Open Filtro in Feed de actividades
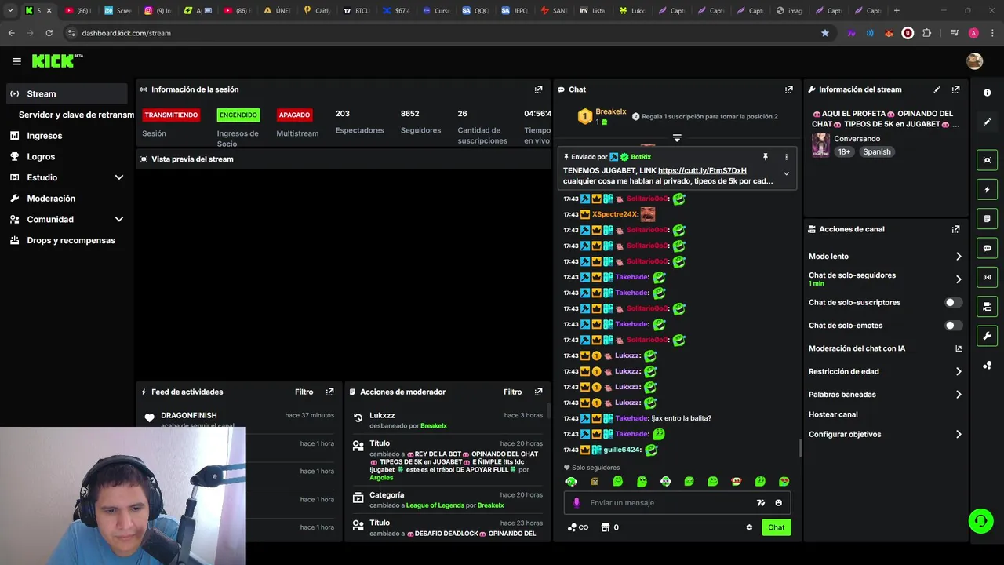Screen dimensions: 1004x565 tap(304, 392)
